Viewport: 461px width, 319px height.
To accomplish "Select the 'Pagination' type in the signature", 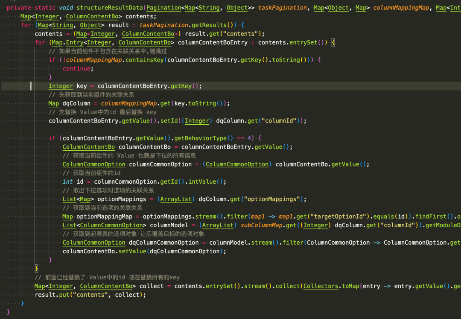I will pos(164,8).
